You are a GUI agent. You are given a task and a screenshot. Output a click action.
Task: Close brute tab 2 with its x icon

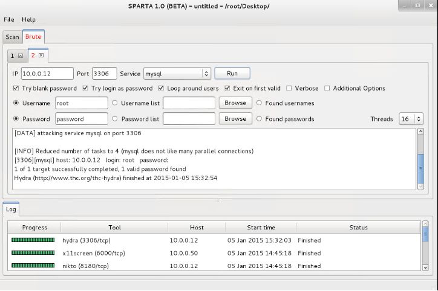click(x=41, y=56)
